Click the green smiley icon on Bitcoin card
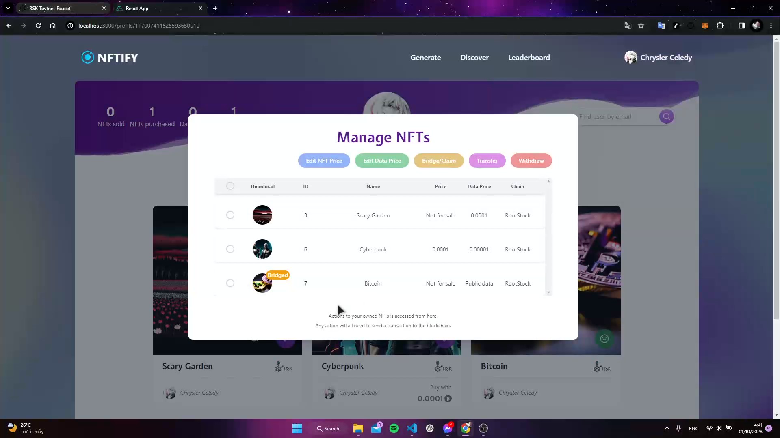This screenshot has width=780, height=438. tap(604, 339)
